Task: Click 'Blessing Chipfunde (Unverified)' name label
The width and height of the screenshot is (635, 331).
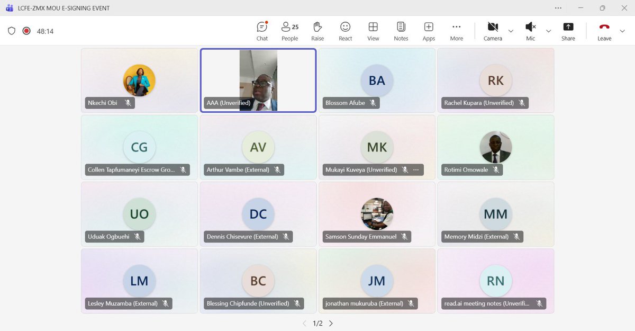Action: coord(248,303)
